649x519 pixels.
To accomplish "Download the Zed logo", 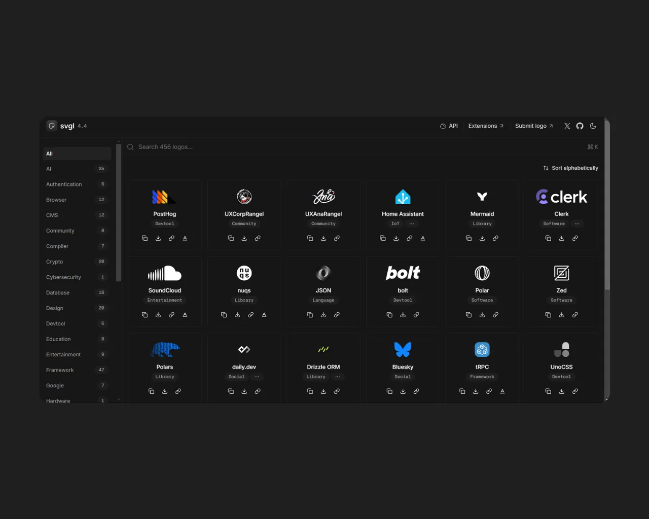I will point(561,315).
